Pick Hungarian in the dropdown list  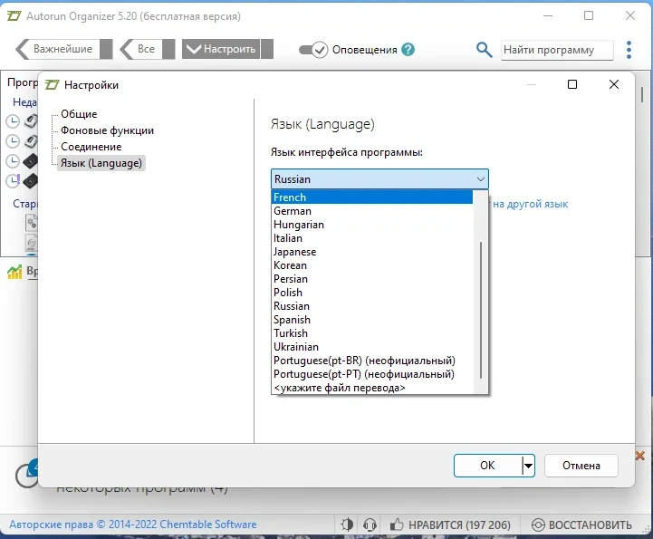tap(372, 225)
